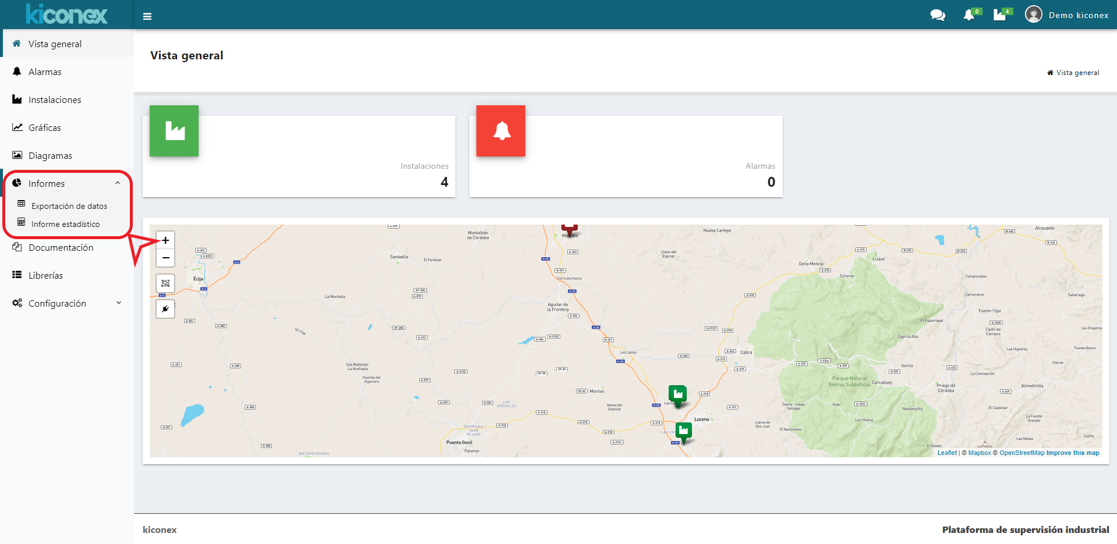Click the map plug connection icon
1117x544 pixels.
coord(165,309)
